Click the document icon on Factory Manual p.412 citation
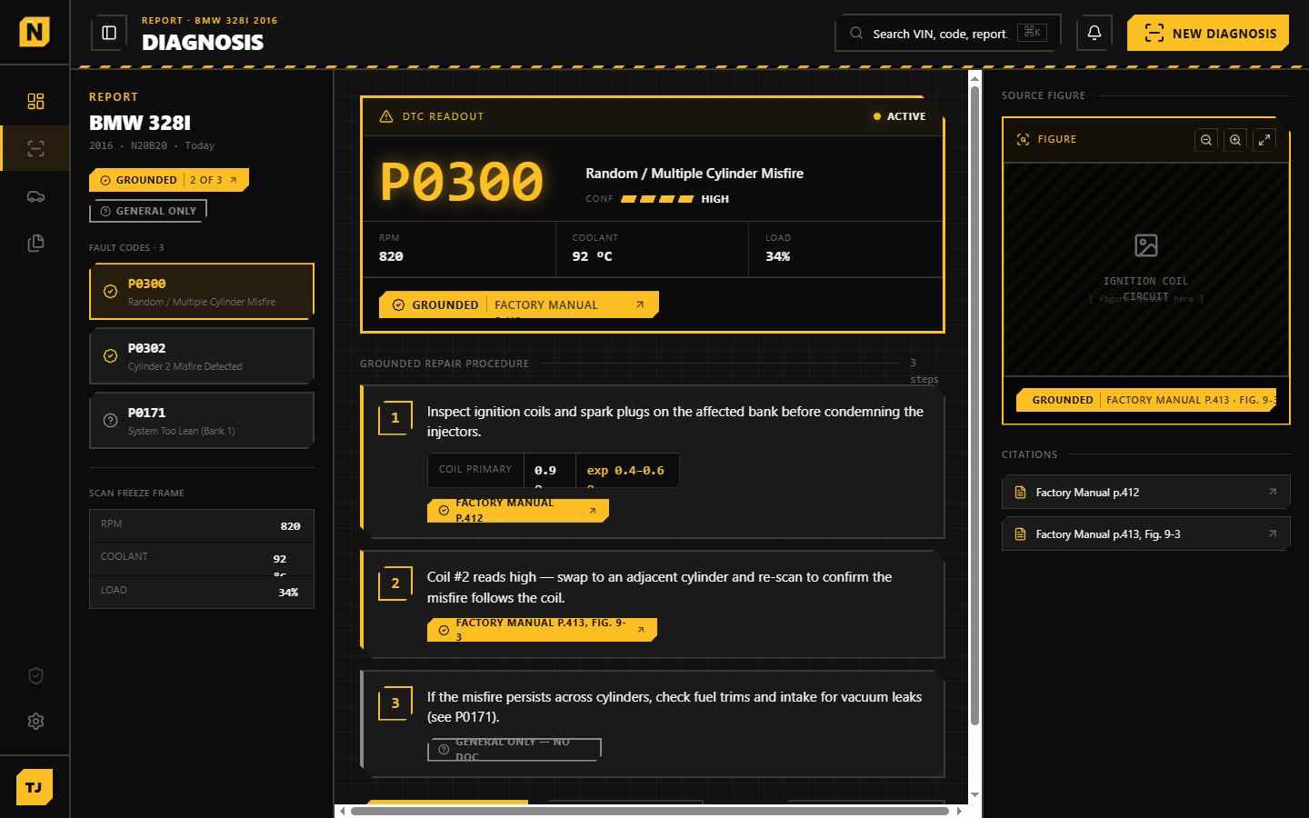 [x=1020, y=493]
